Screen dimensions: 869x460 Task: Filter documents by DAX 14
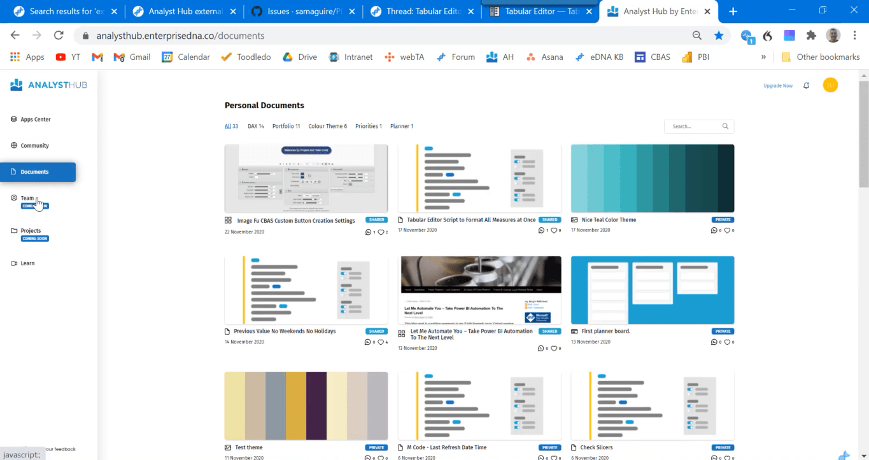click(x=256, y=126)
